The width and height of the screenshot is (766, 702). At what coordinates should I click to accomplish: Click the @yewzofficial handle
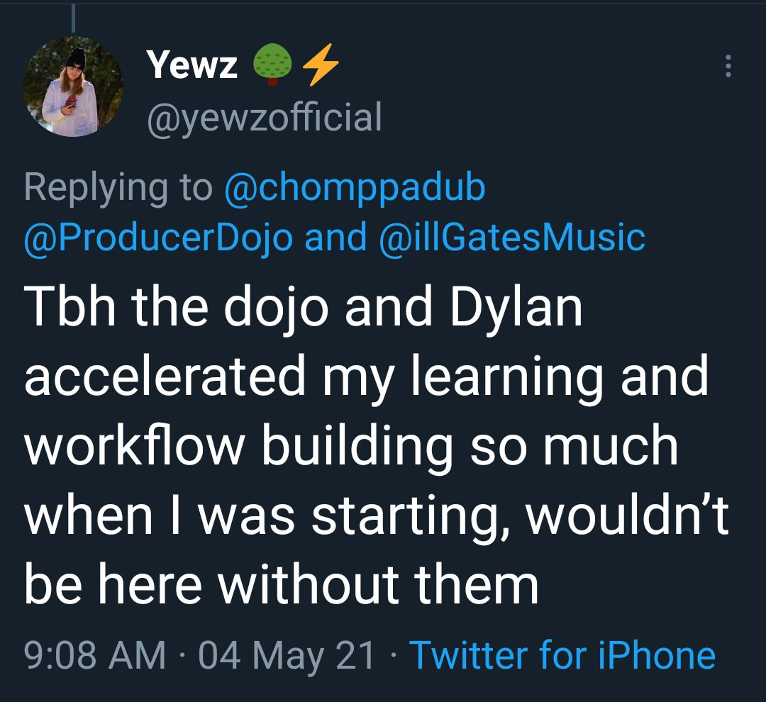[264, 117]
